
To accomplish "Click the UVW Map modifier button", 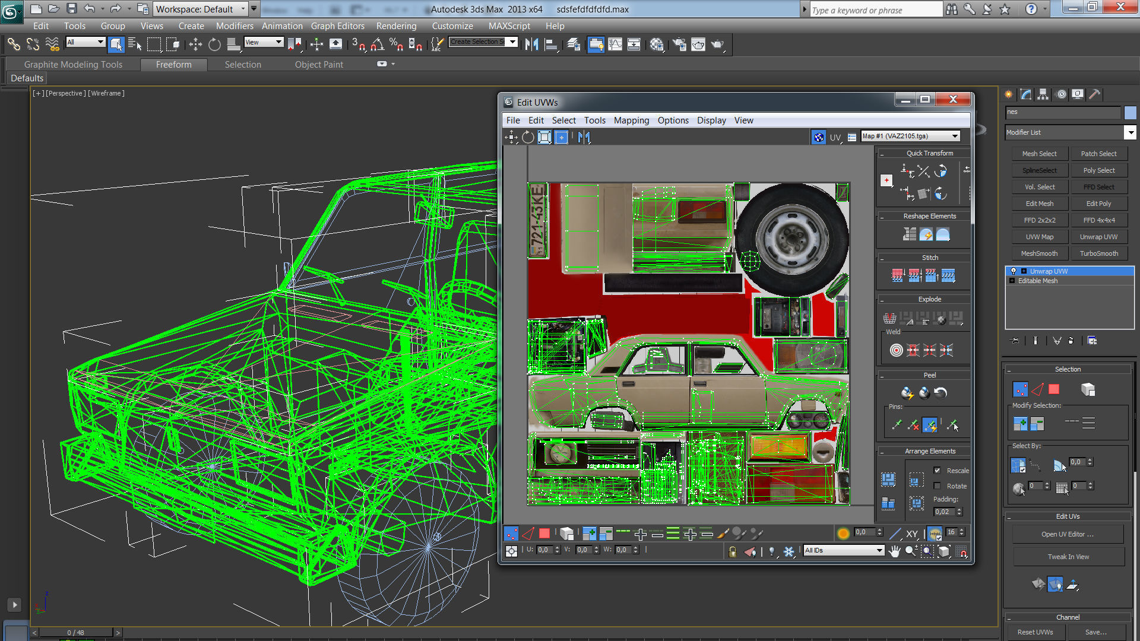I will 1039,237.
